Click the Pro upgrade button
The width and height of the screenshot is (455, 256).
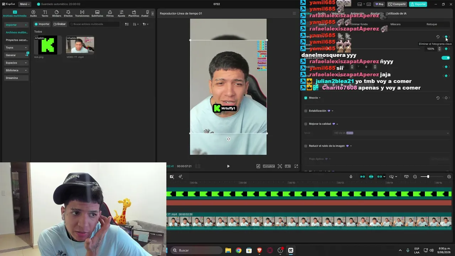coord(380,4)
